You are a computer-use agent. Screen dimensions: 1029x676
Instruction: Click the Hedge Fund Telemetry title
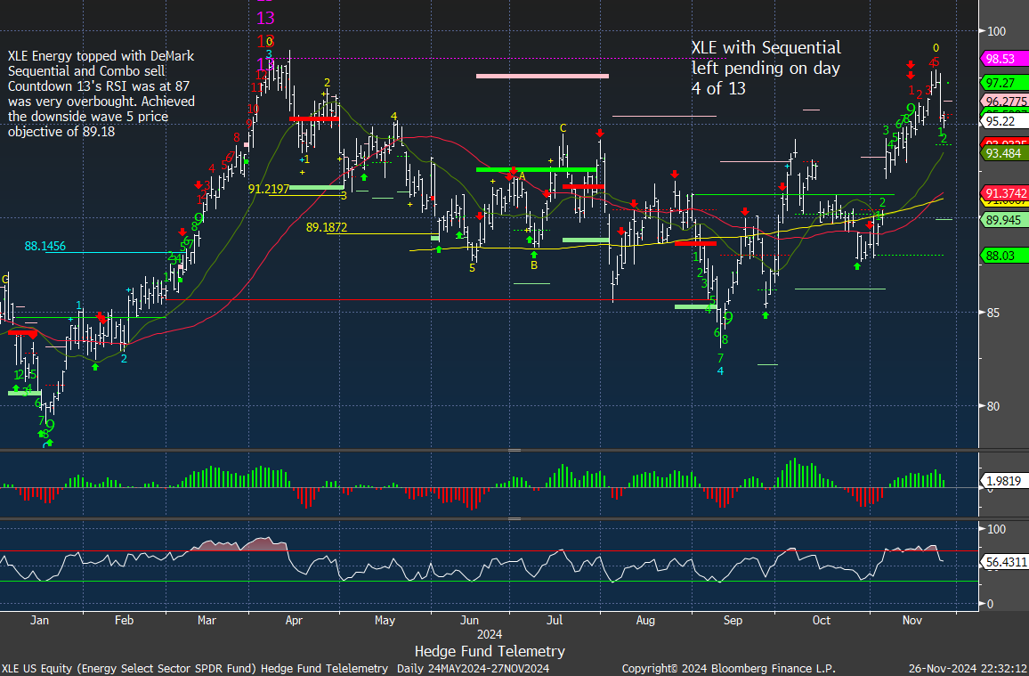(x=489, y=651)
